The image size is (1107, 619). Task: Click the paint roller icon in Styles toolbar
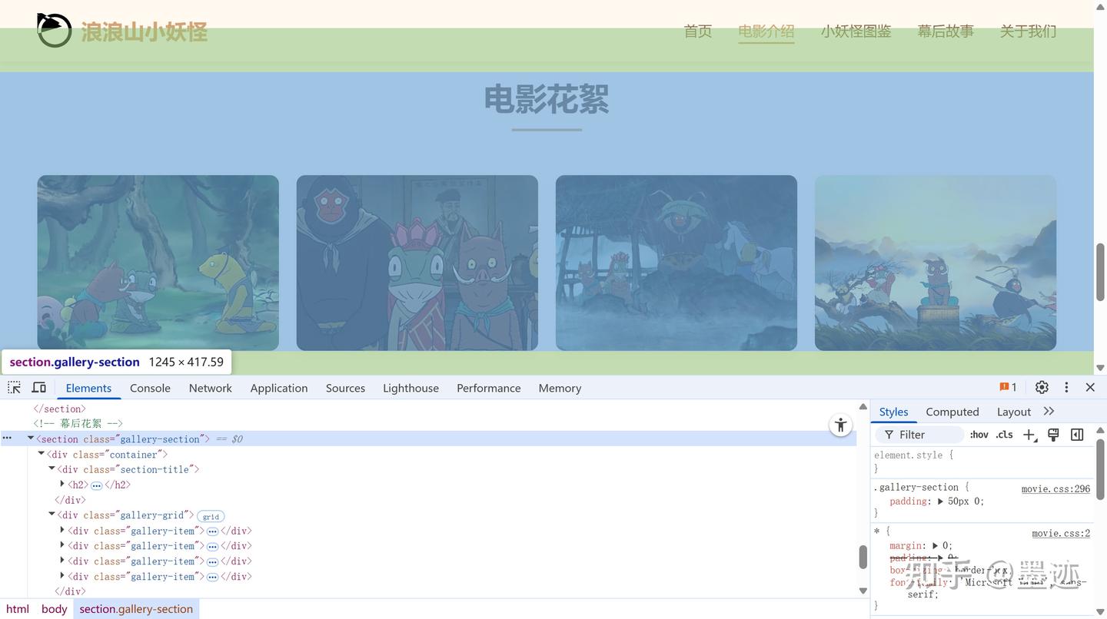1053,435
